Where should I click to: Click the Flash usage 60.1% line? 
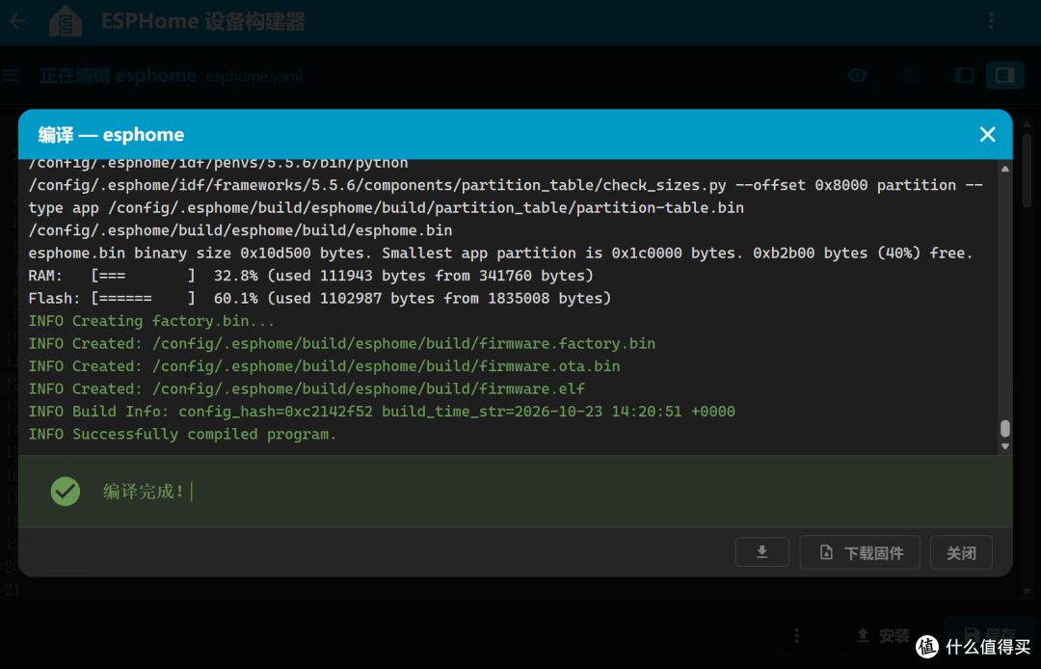319,299
